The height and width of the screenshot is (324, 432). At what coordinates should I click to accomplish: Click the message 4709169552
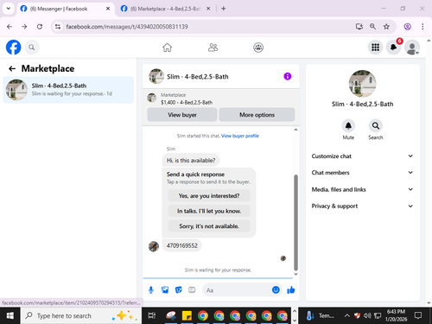tap(182, 245)
